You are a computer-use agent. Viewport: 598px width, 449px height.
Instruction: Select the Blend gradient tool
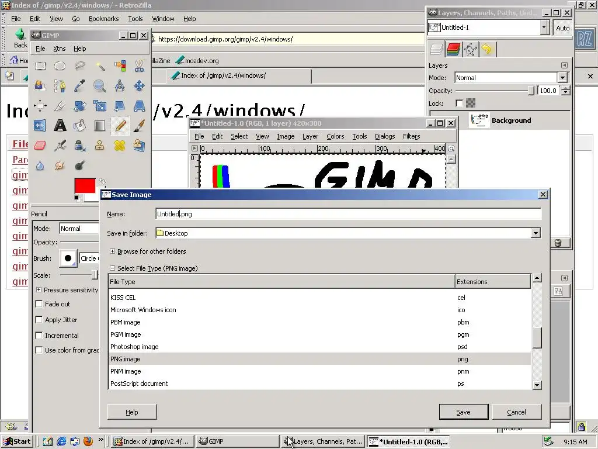click(x=100, y=126)
